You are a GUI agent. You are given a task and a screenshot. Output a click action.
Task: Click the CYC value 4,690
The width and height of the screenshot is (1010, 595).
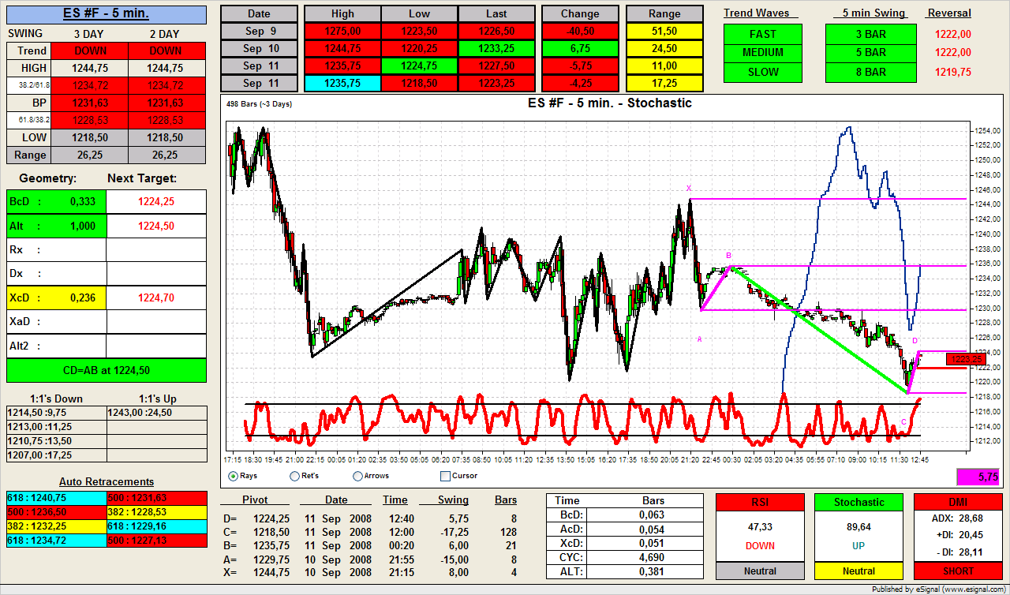(x=646, y=558)
